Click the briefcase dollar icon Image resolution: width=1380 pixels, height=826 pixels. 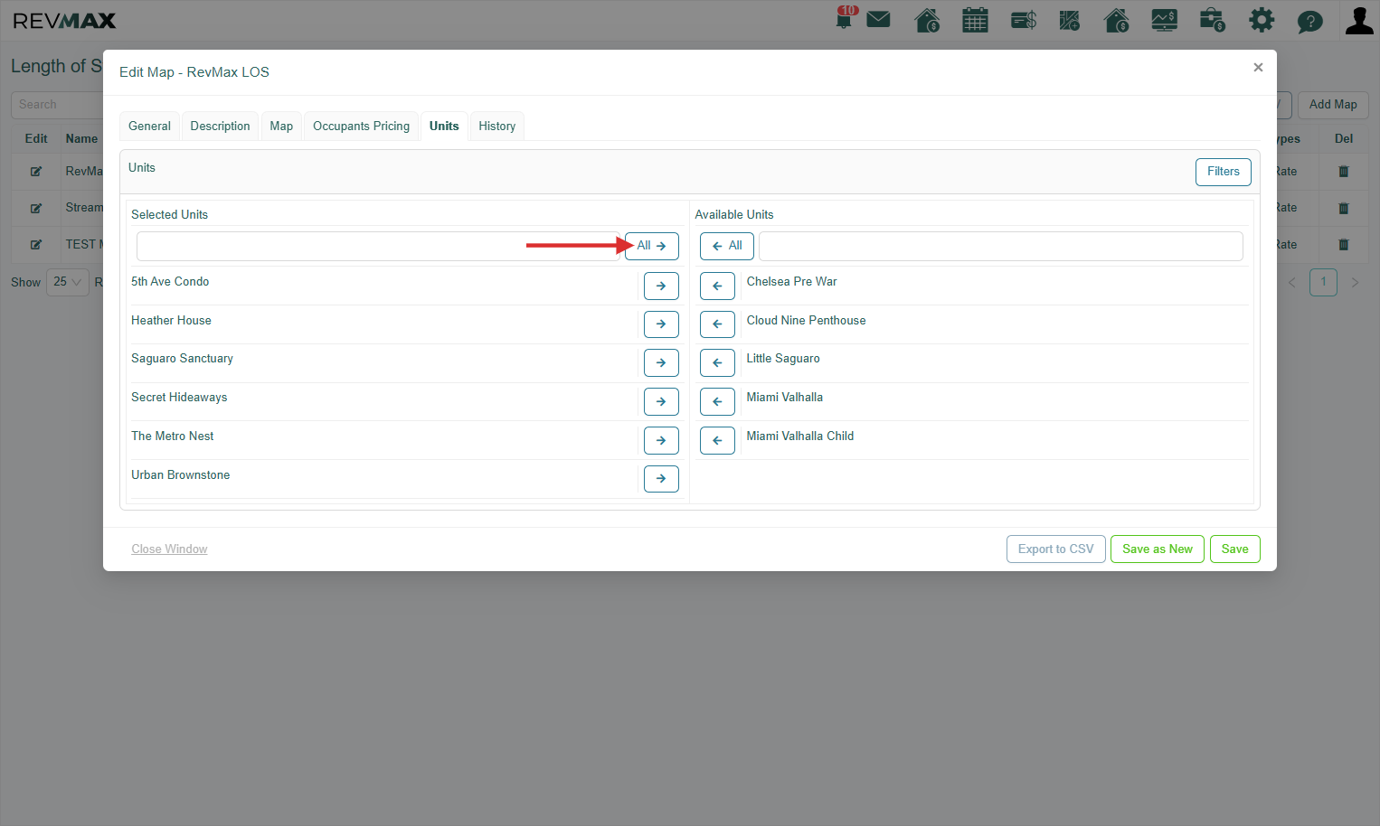tap(1213, 20)
